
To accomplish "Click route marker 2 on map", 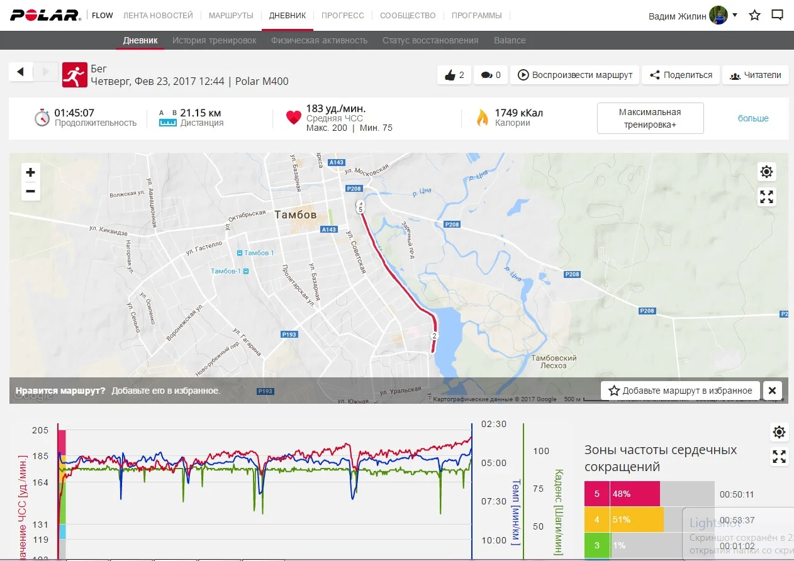I will pos(434,336).
